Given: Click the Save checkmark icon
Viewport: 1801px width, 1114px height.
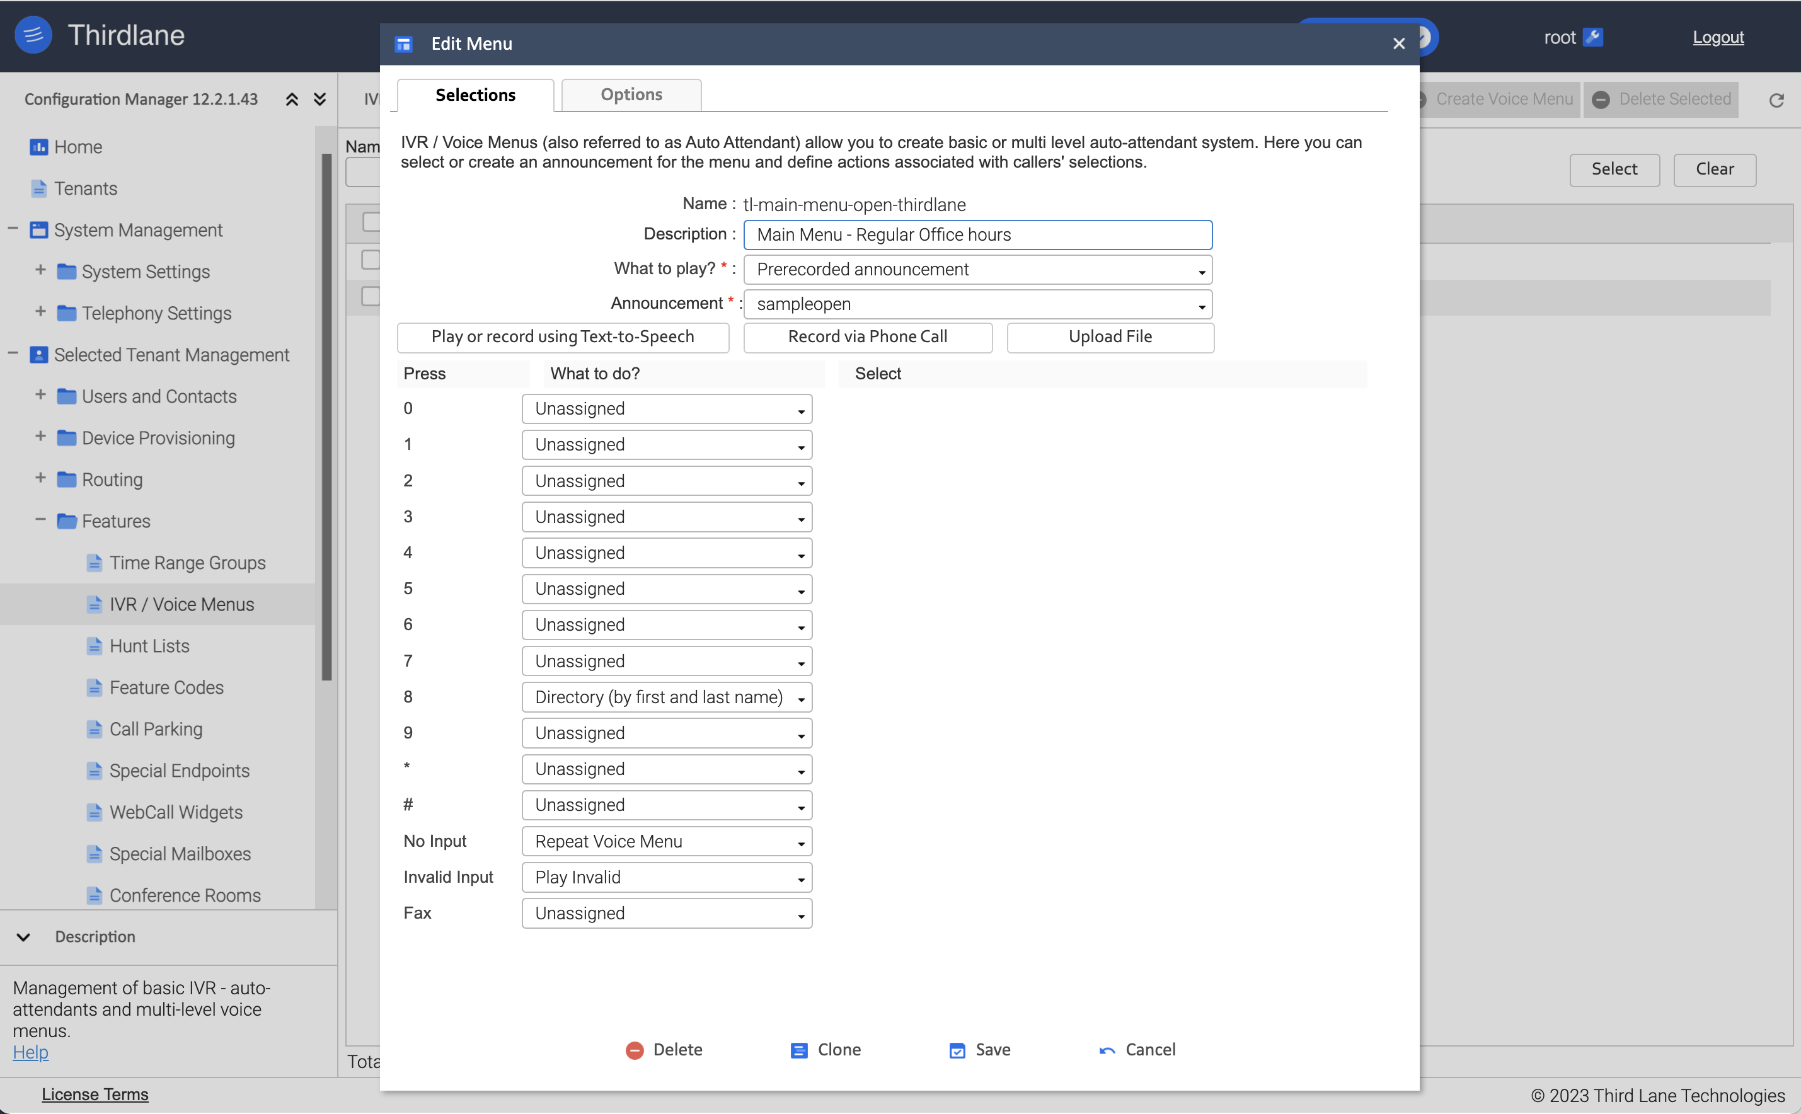Looking at the screenshot, I should tap(956, 1049).
